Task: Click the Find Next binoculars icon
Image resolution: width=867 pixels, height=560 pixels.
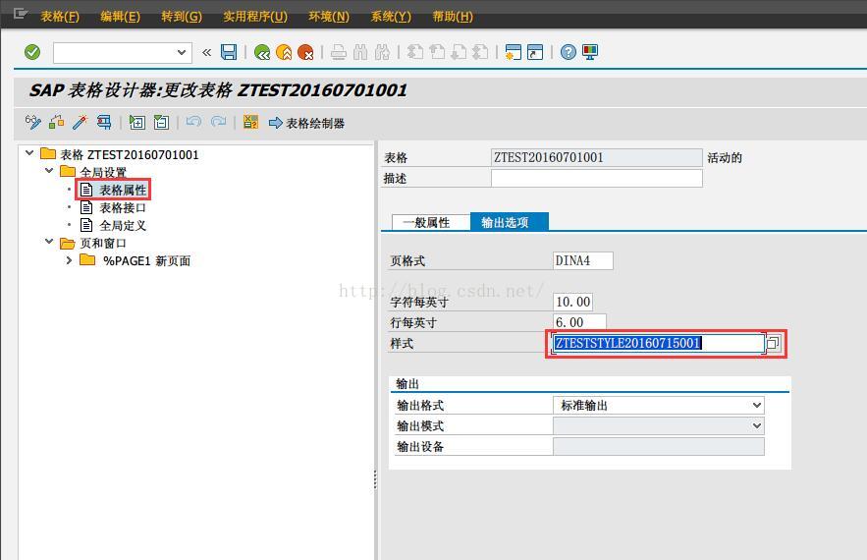Action: point(382,53)
